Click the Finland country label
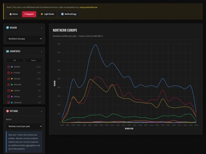Viewport: 206px width, 154px height. pyautogui.click(x=17, y=73)
